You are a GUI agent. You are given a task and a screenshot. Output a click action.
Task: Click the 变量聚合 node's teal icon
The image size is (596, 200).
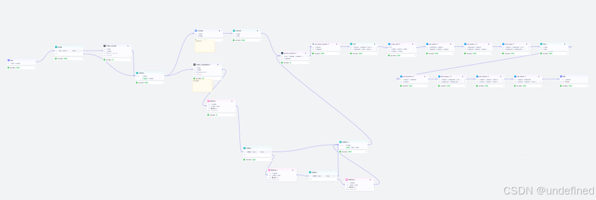[137, 73]
